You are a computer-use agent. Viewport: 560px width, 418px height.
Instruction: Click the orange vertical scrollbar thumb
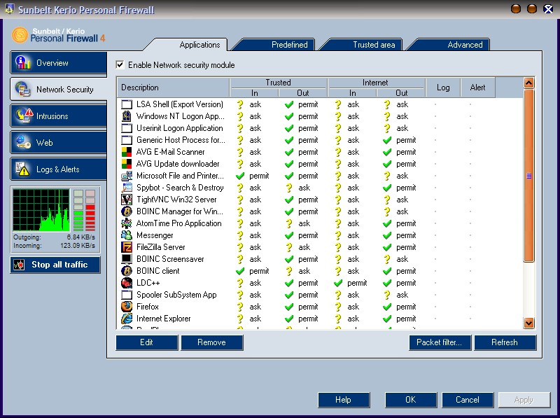[528, 176]
